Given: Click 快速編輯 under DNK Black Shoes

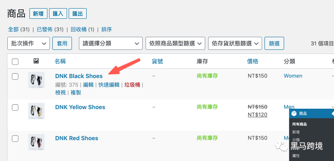Looking at the screenshot, I should tap(109, 85).
